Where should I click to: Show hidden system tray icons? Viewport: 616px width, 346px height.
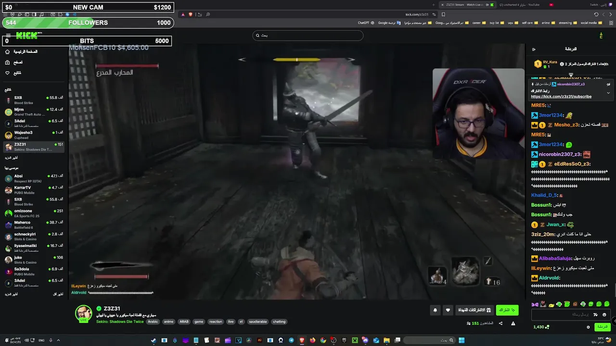pyautogui.click(x=58, y=340)
